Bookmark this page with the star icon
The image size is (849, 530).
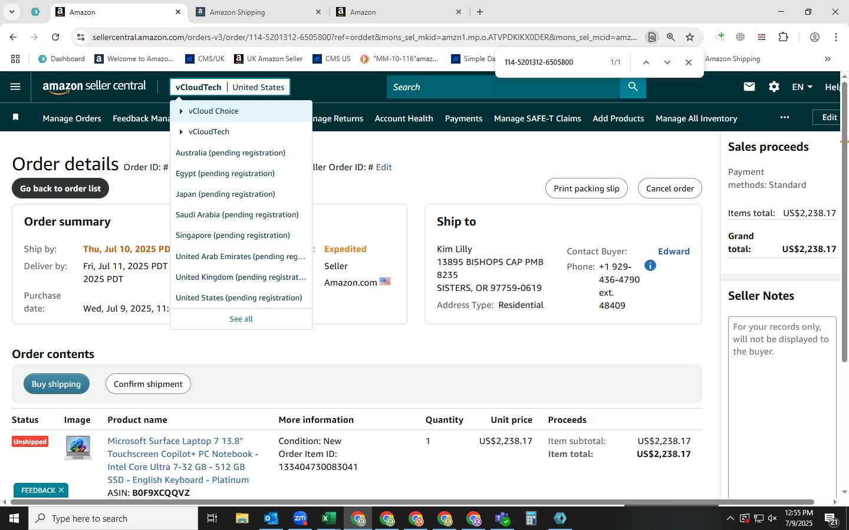[x=690, y=37]
